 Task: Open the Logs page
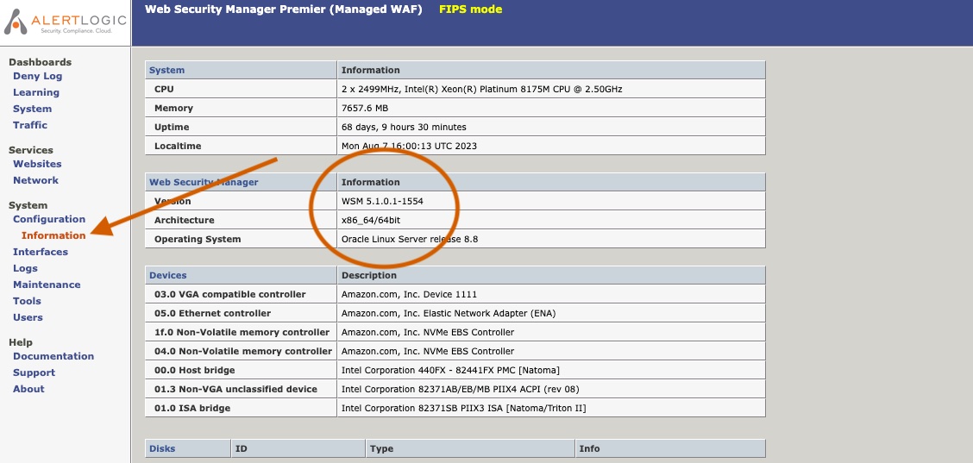(x=25, y=268)
